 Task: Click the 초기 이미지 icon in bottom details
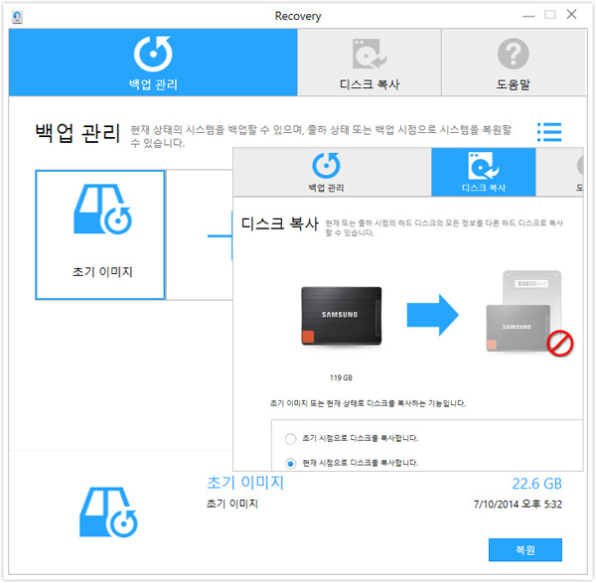(x=108, y=511)
